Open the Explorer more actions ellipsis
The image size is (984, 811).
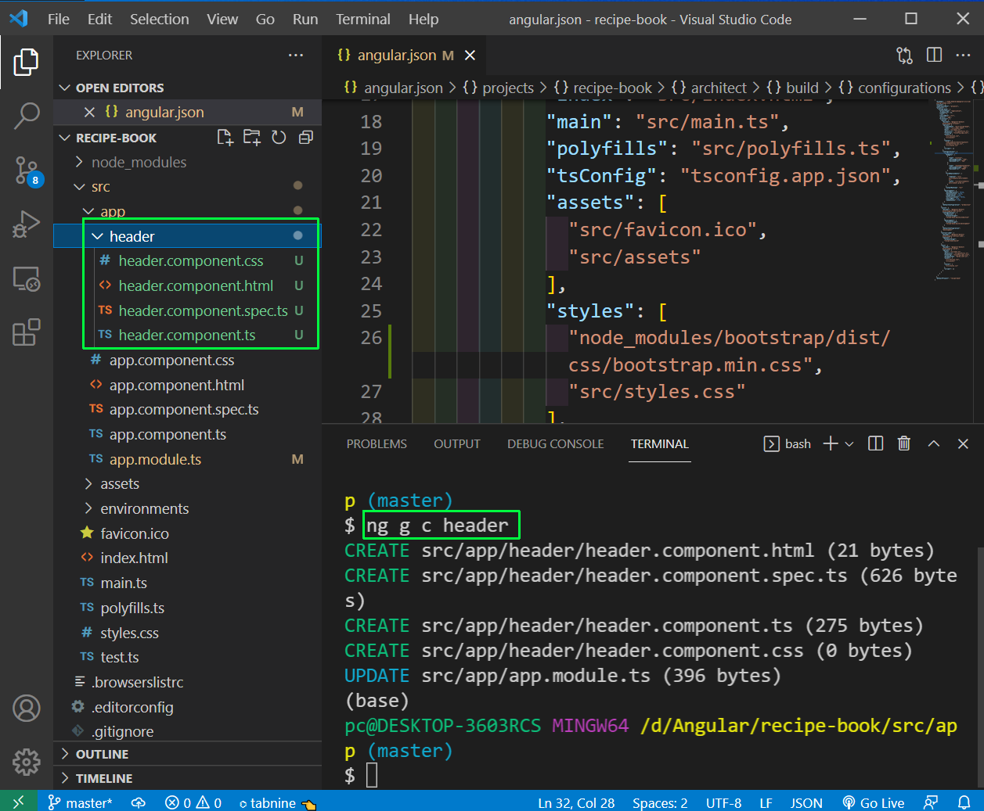pyautogui.click(x=296, y=55)
